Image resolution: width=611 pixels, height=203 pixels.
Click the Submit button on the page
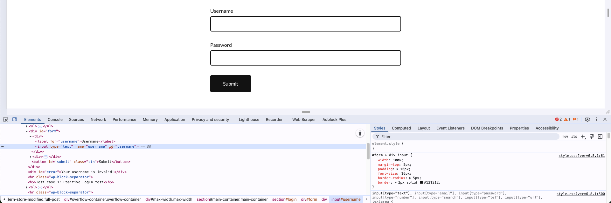point(231,84)
